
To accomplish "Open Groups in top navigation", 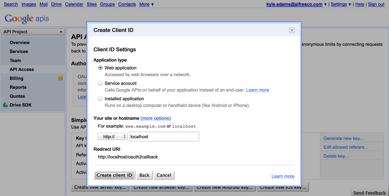I will (x=108, y=4).
